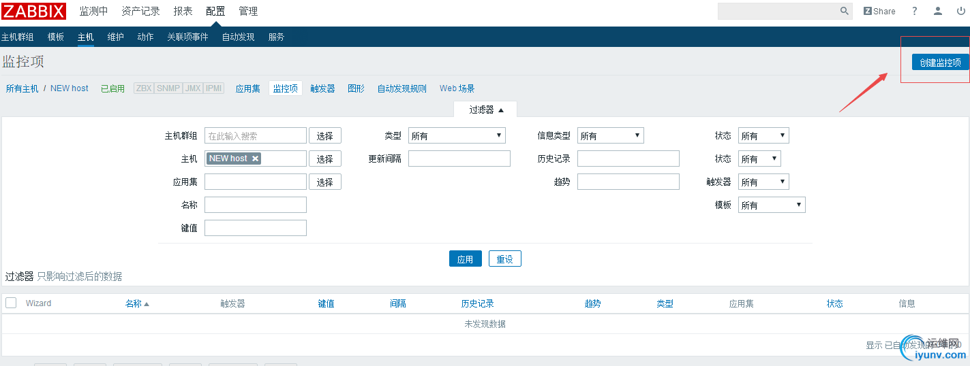Sort by 类型 column header

click(665, 303)
